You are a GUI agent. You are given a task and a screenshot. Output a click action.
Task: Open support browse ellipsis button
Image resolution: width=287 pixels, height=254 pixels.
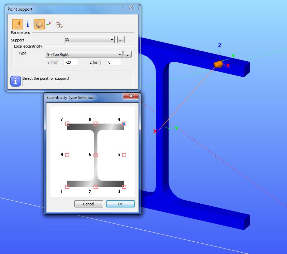point(121,40)
